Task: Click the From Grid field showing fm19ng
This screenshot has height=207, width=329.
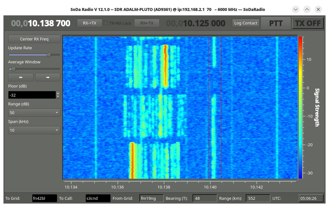Action: [x=152, y=198]
